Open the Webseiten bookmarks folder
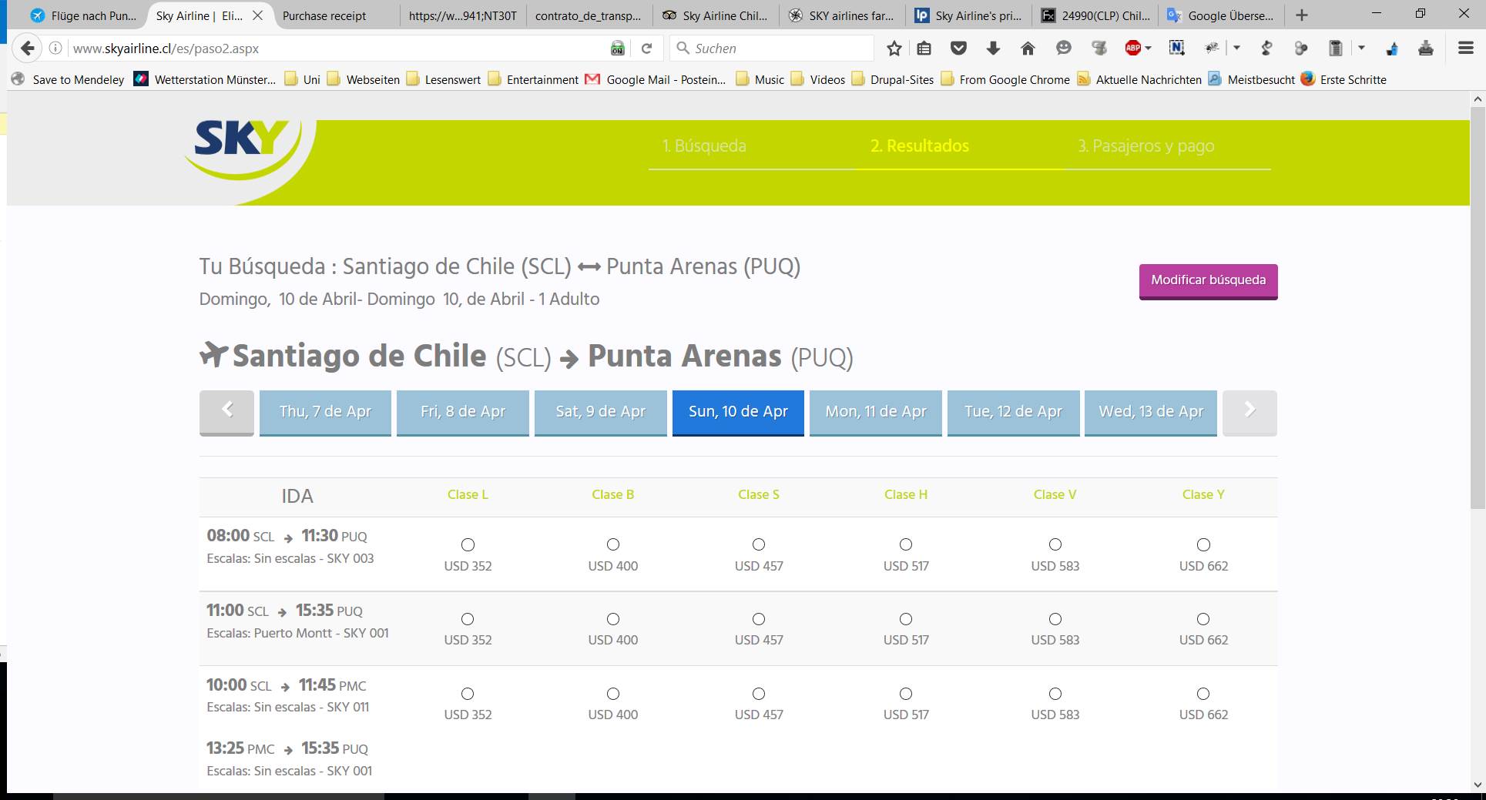Screen dimensions: 1486x800 [x=363, y=79]
